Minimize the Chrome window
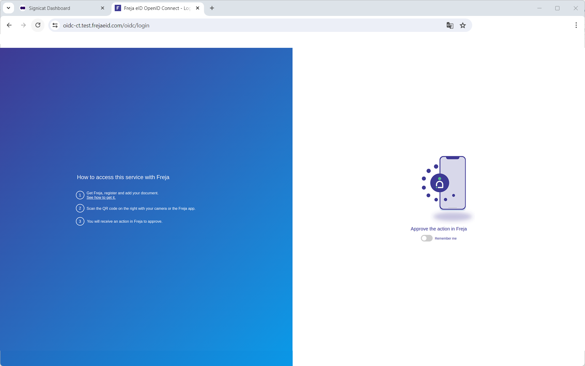Image resolution: width=585 pixels, height=366 pixels. [x=540, y=8]
